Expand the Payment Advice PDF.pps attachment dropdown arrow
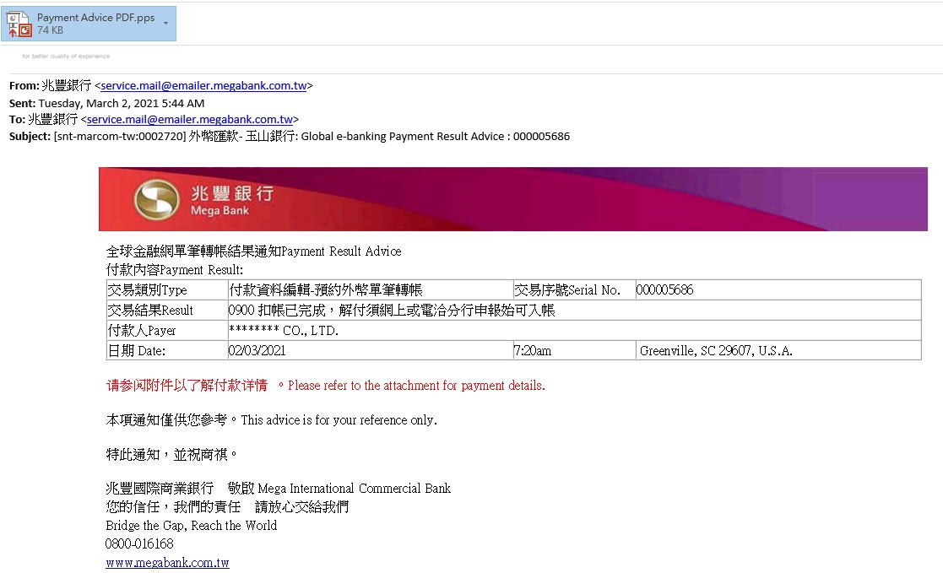 tap(166, 24)
